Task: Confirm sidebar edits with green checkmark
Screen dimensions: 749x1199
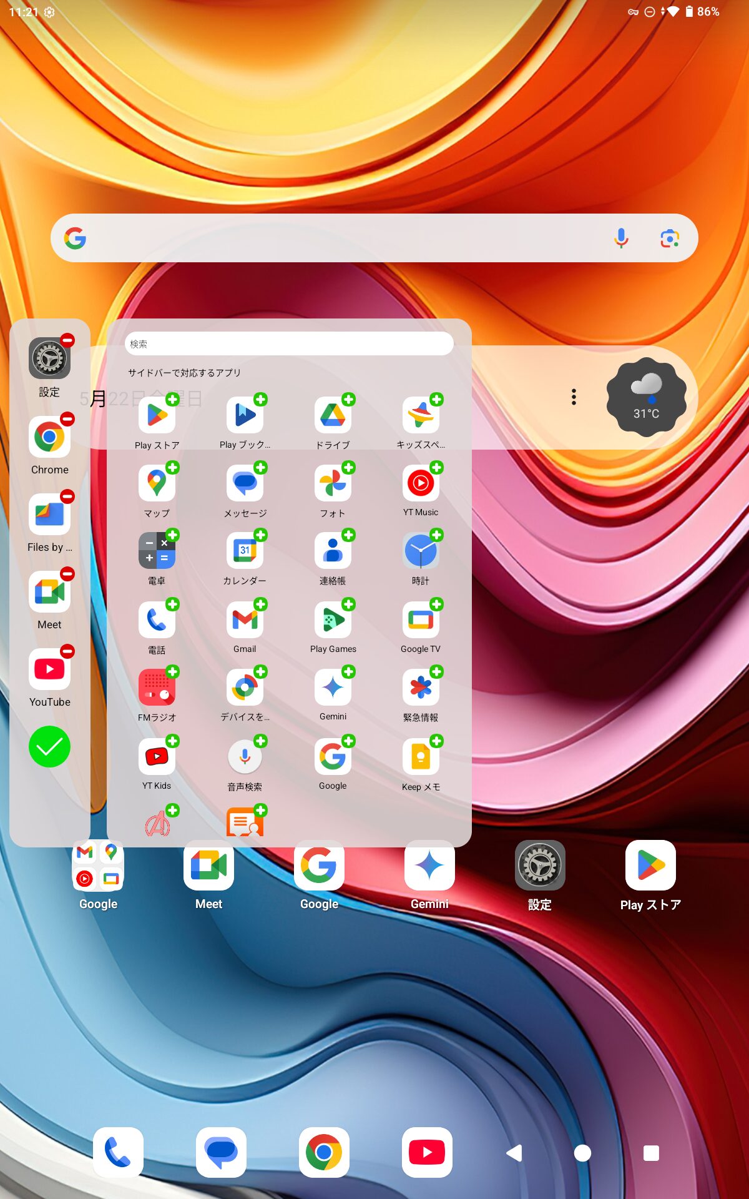Action: (49, 747)
